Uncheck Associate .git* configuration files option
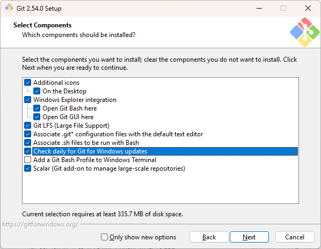 [x=27, y=134]
